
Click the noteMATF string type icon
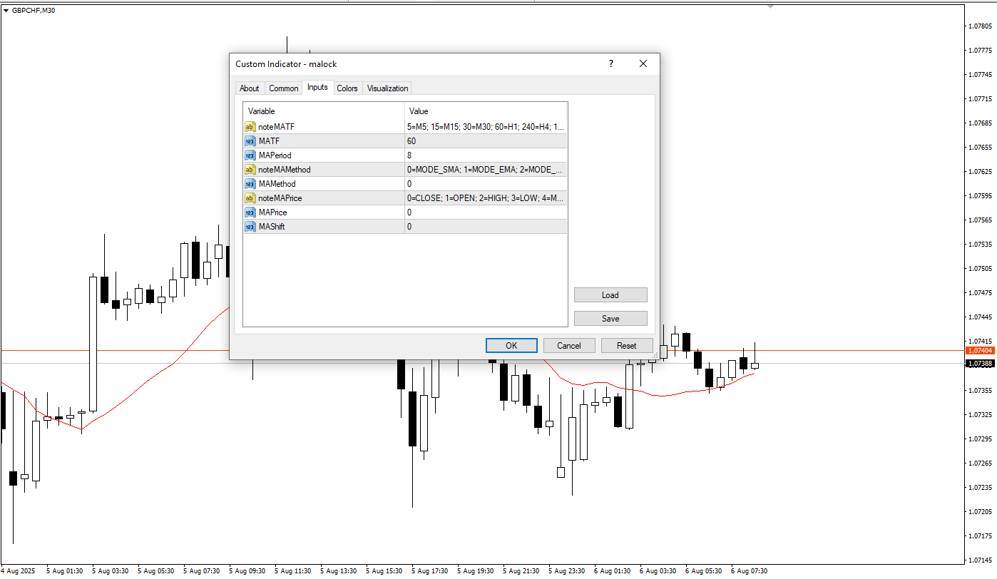[250, 127]
